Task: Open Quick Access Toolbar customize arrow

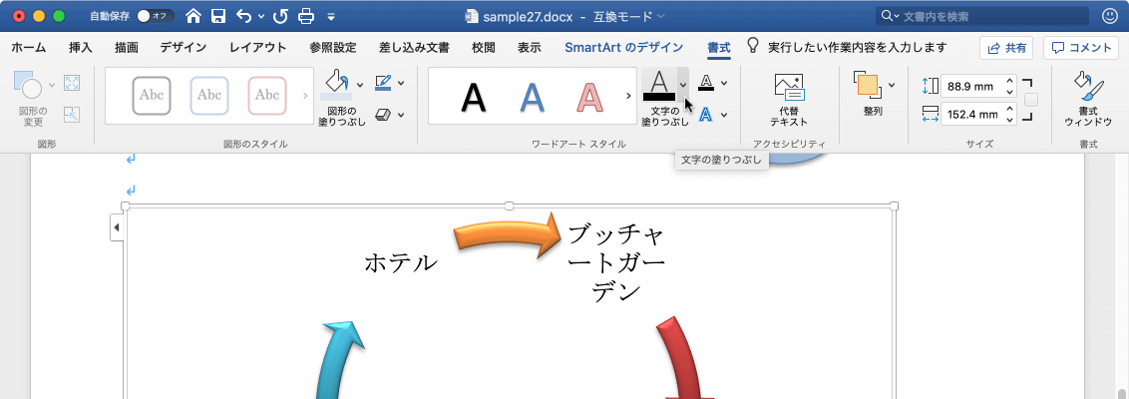Action: [330, 16]
